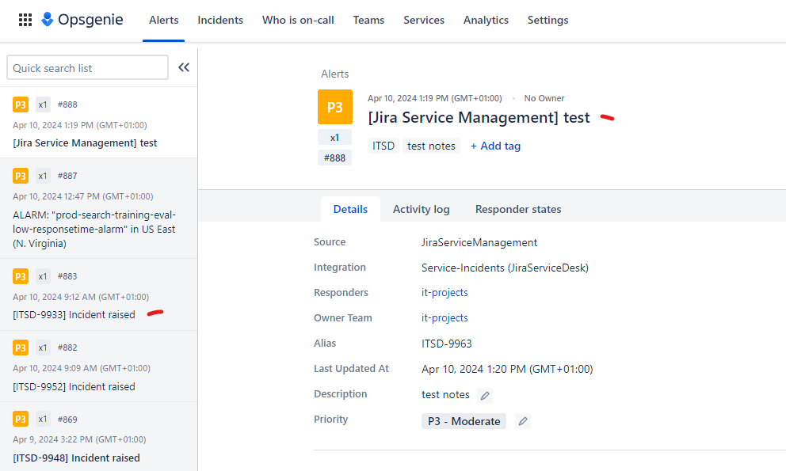Collapse the alert list with the double chevron
786x471 pixels.
click(184, 67)
